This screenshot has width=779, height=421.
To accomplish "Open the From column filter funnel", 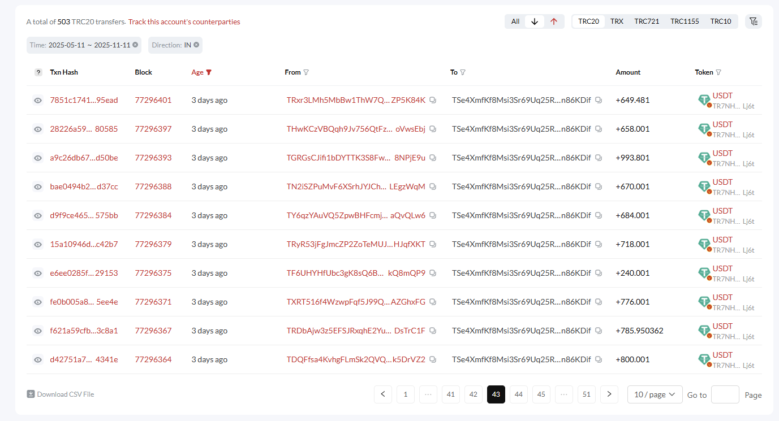I will 305,72.
